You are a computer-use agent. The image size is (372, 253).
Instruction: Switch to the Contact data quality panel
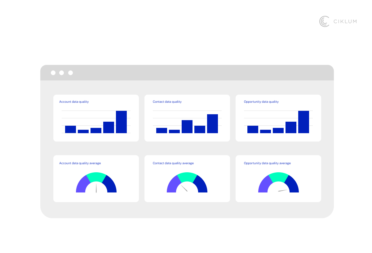point(187,118)
